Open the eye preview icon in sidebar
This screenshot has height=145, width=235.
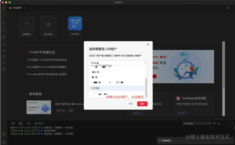pos(4,44)
